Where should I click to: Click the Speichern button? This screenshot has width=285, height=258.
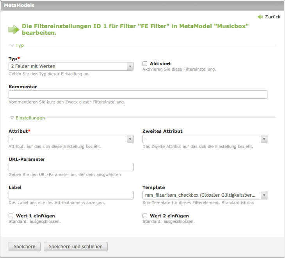(25, 247)
